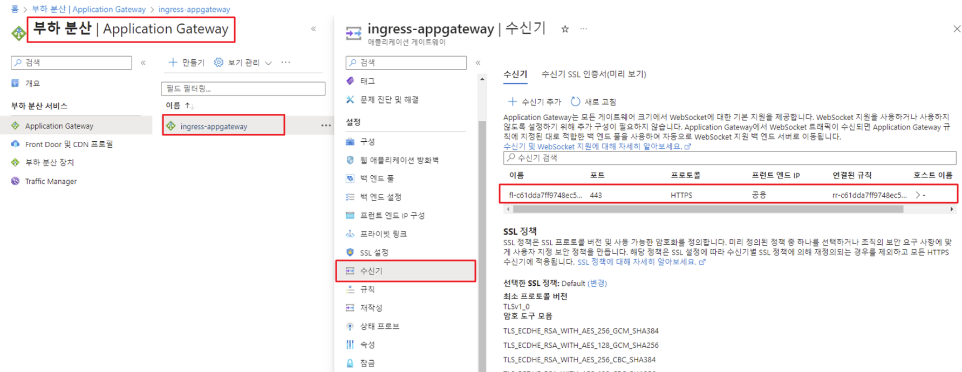Click the 필드 필터링 filter input
962x372 pixels.
(x=243, y=88)
